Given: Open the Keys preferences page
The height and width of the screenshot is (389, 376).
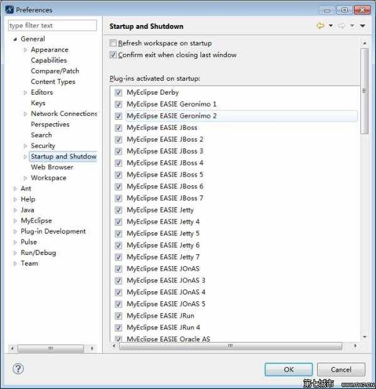Looking at the screenshot, I should pos(38,103).
